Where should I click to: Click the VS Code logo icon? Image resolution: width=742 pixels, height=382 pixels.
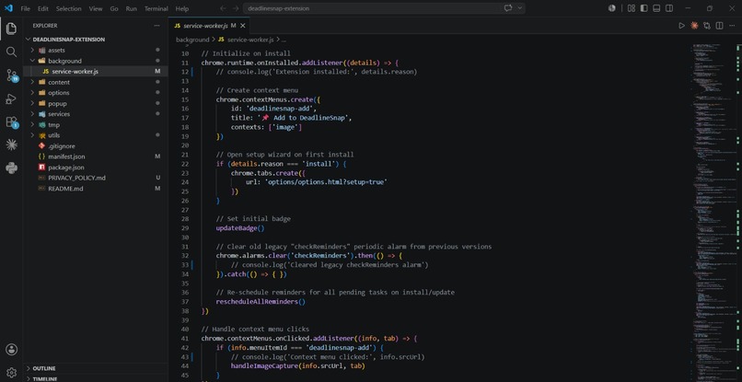8,8
